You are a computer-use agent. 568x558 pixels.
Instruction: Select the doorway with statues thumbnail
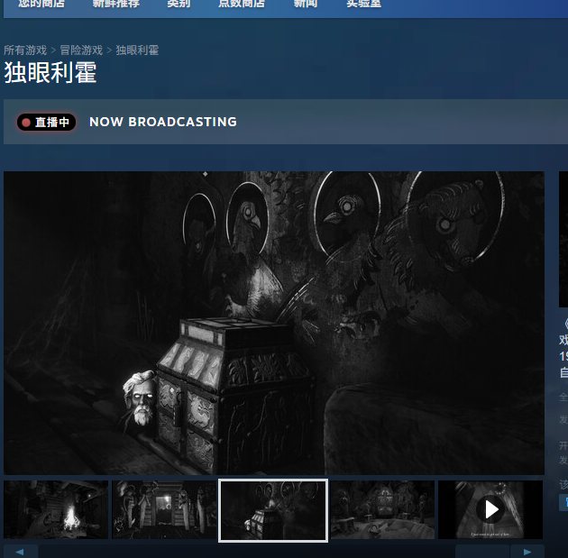pyautogui.click(x=164, y=509)
